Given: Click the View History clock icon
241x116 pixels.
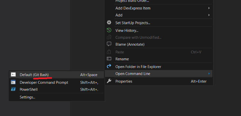Looking at the screenshot, I should tap(109, 30).
